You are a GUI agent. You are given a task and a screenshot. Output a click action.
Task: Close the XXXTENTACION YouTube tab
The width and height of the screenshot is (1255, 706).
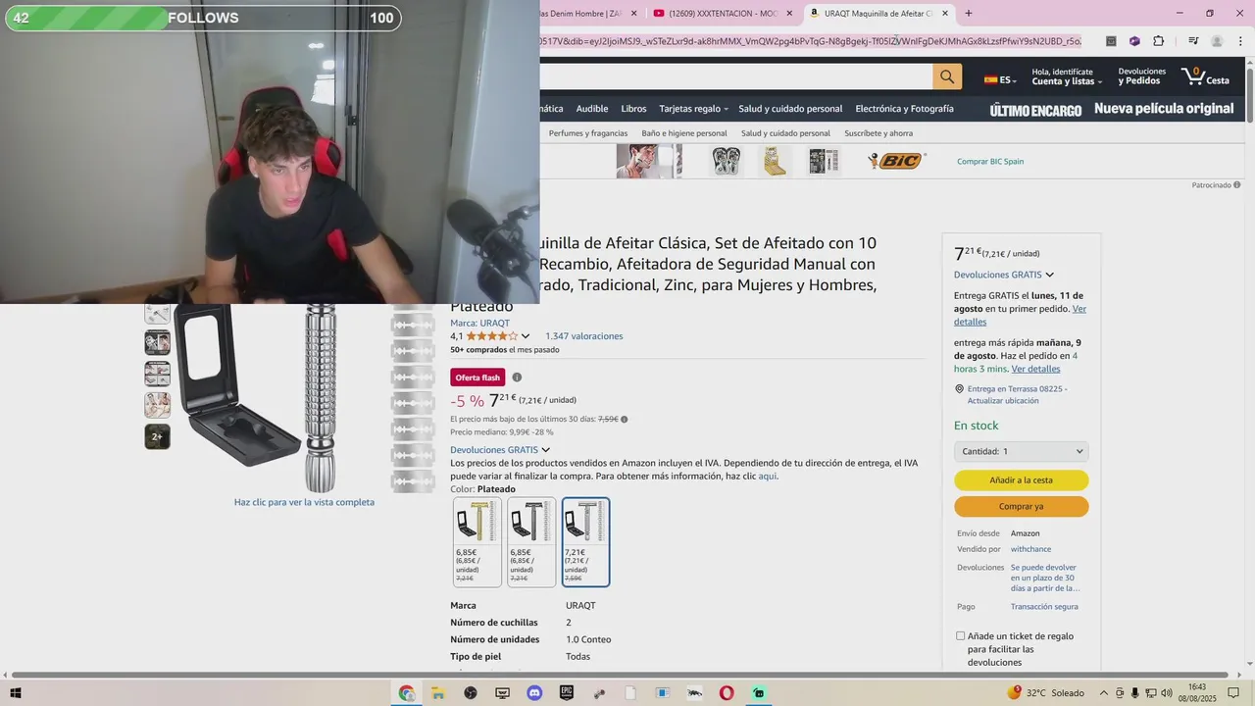[x=789, y=13]
